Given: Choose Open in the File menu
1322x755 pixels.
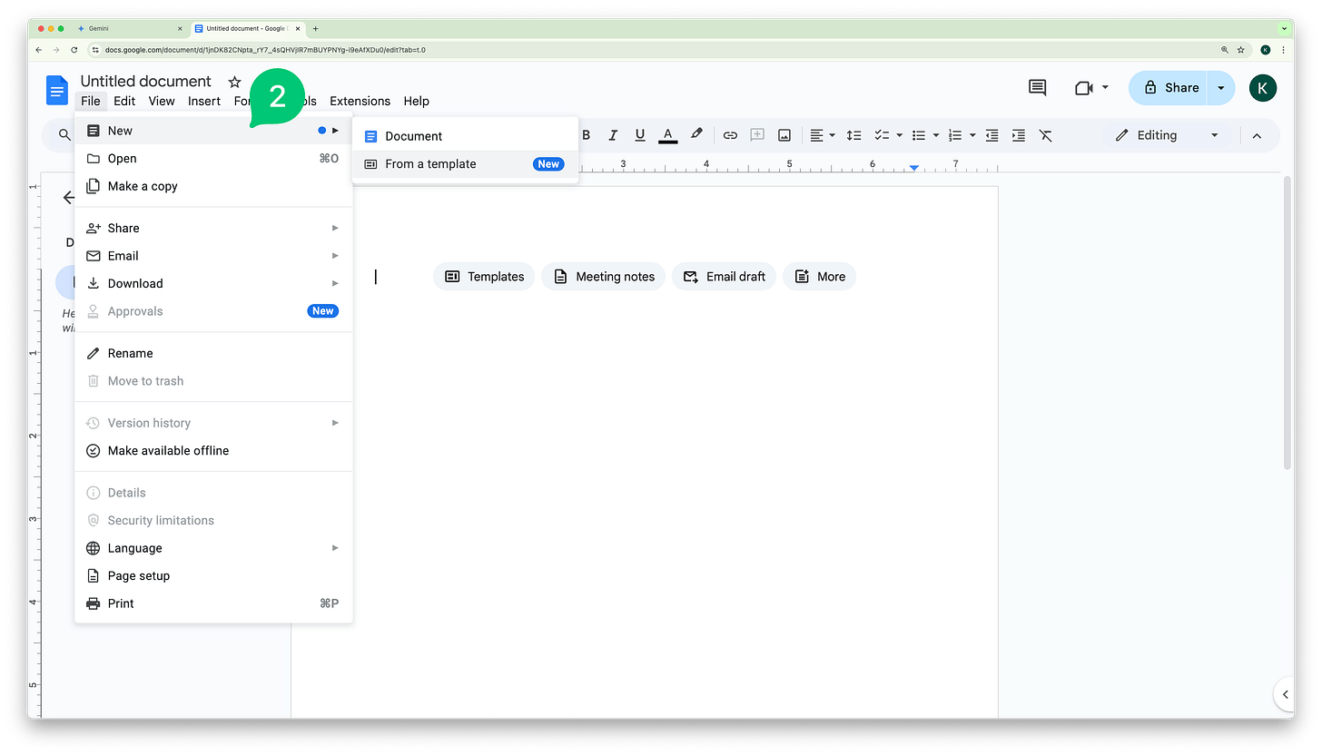Looking at the screenshot, I should point(213,159).
